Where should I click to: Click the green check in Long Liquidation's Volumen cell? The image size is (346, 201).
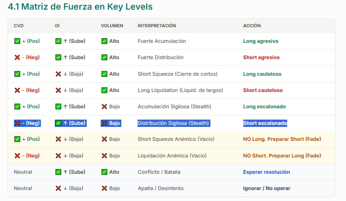click(104, 90)
